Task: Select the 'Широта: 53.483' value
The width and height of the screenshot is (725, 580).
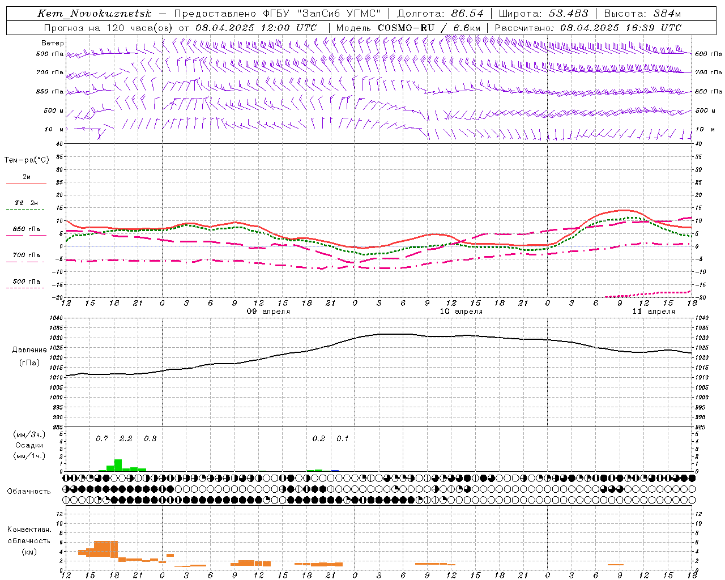Action: (x=544, y=14)
